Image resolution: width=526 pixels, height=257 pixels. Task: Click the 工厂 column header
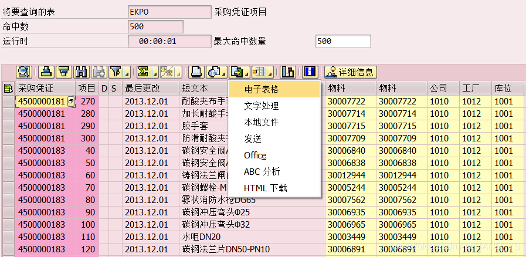pyautogui.click(x=476, y=88)
